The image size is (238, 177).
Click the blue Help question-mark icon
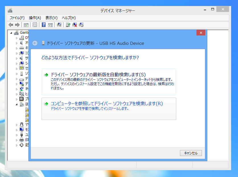tap(44, 25)
